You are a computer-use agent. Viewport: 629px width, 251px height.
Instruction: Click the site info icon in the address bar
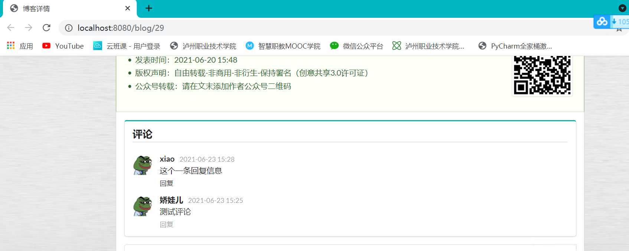tap(69, 28)
